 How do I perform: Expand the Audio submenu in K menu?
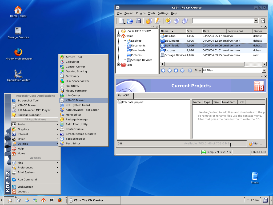pos(35,124)
